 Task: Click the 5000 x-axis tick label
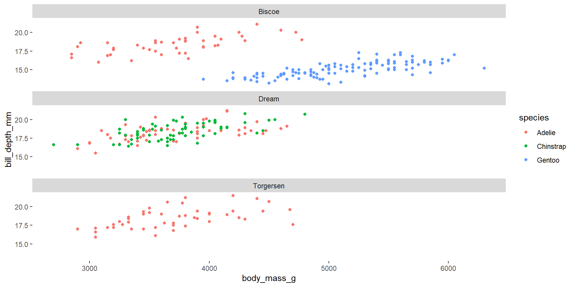329,268
